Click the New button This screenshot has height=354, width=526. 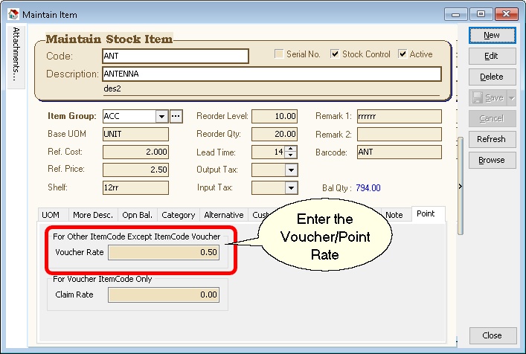[491, 35]
